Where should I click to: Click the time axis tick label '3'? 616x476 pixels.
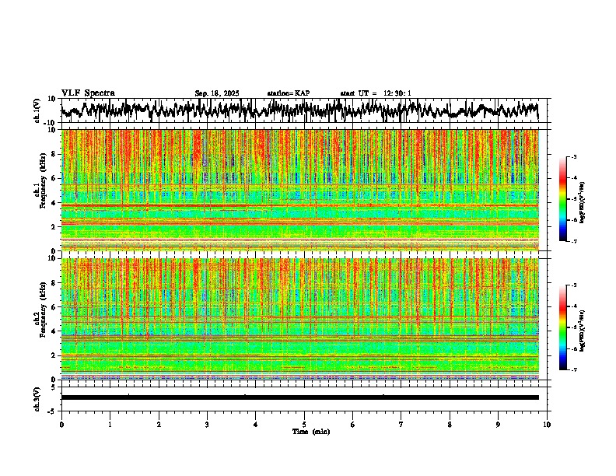coord(207,425)
